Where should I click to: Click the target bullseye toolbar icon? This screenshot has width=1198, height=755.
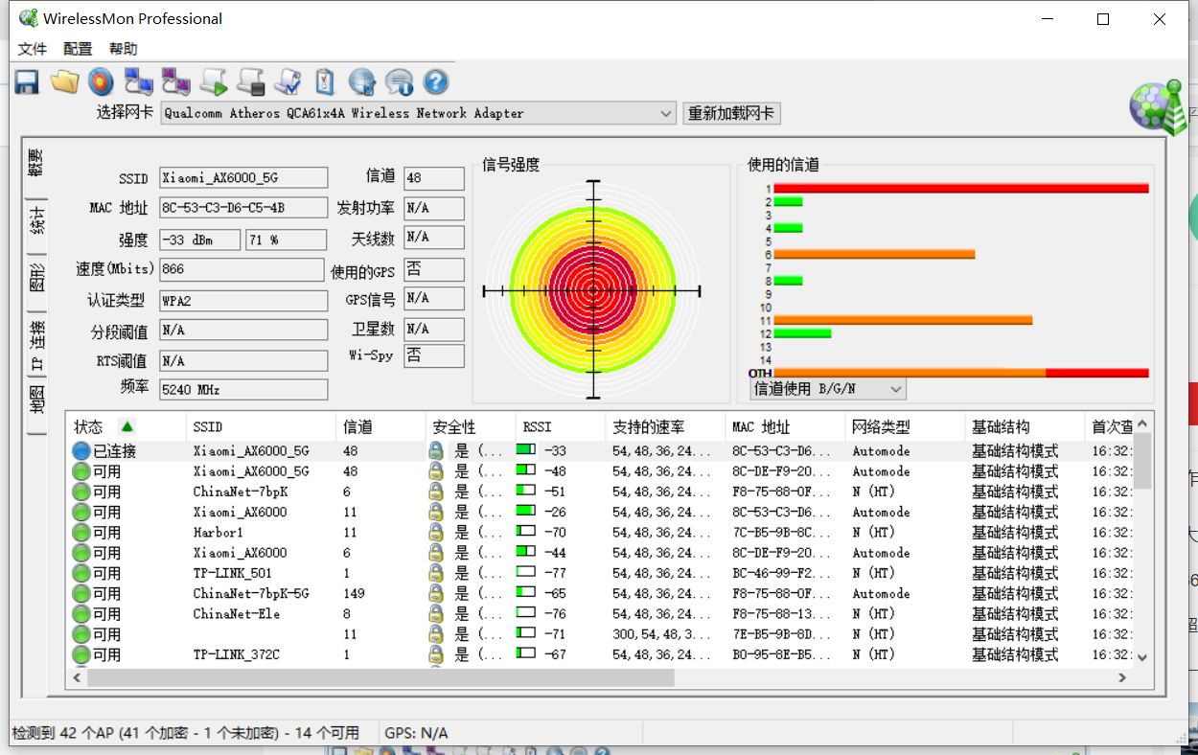pos(101,82)
